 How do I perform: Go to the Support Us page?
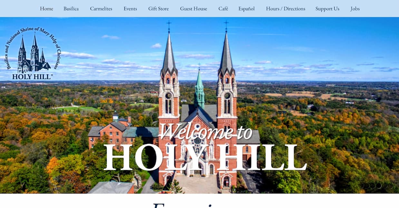click(x=327, y=9)
